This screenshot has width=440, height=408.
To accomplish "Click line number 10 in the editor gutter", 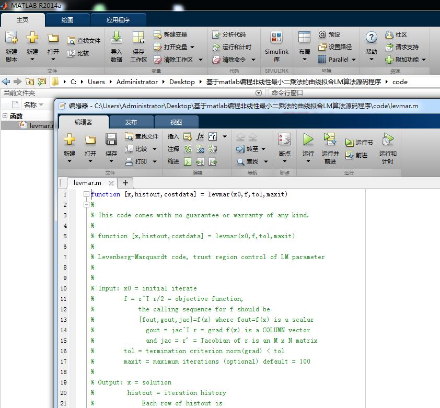I will (64, 288).
